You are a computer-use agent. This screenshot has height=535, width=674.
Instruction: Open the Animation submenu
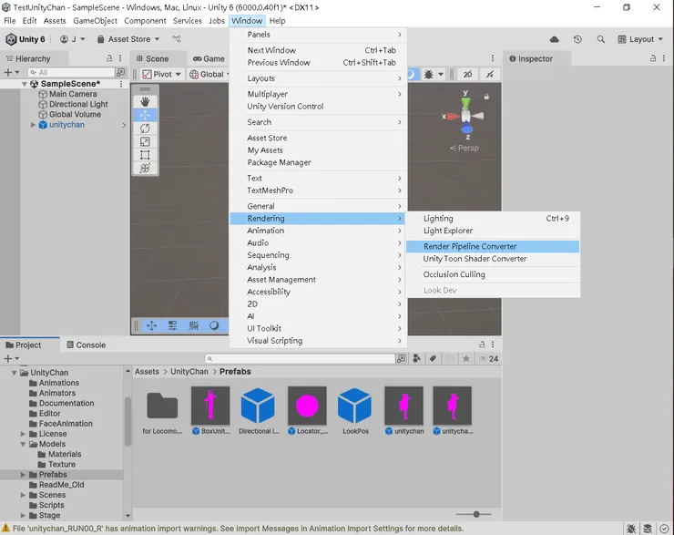tap(318, 231)
